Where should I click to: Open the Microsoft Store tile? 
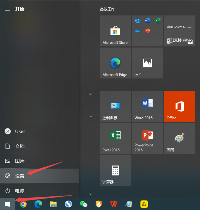115,31
